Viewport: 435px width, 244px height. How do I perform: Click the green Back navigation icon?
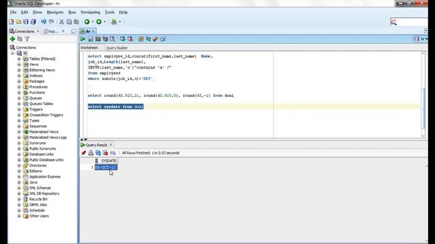click(x=87, y=22)
